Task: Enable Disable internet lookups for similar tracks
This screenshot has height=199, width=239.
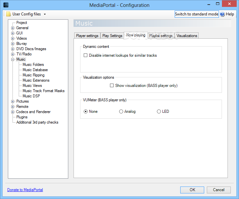Action: click(85, 55)
